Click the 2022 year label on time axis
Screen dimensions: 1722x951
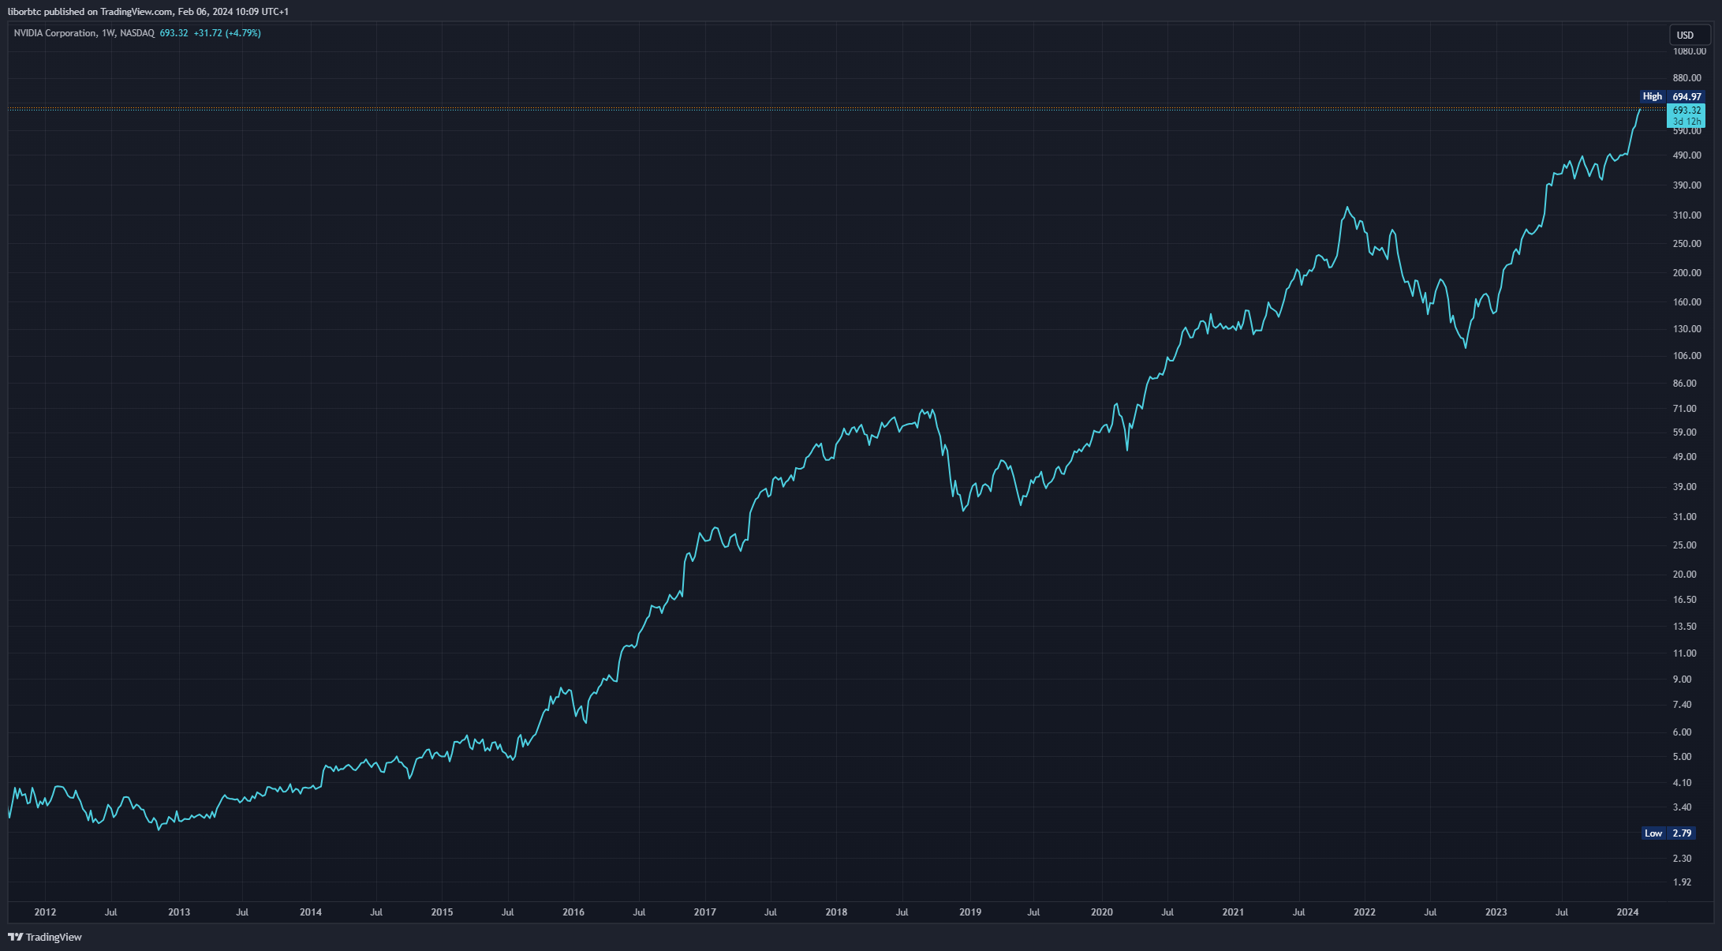(1365, 912)
